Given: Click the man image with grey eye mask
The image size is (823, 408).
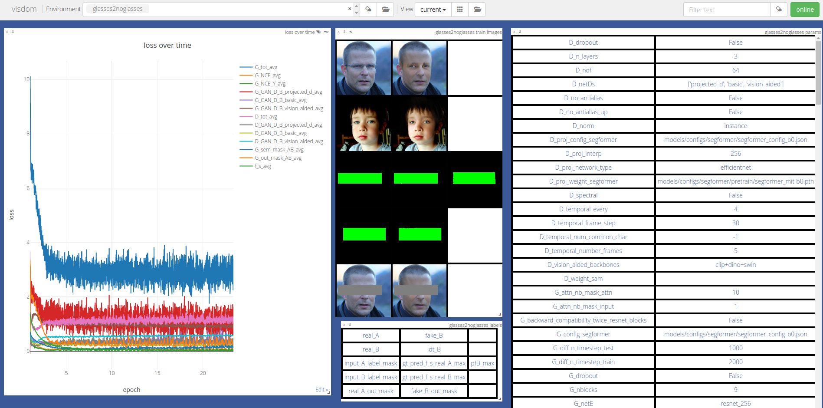Looking at the screenshot, I should (x=364, y=290).
